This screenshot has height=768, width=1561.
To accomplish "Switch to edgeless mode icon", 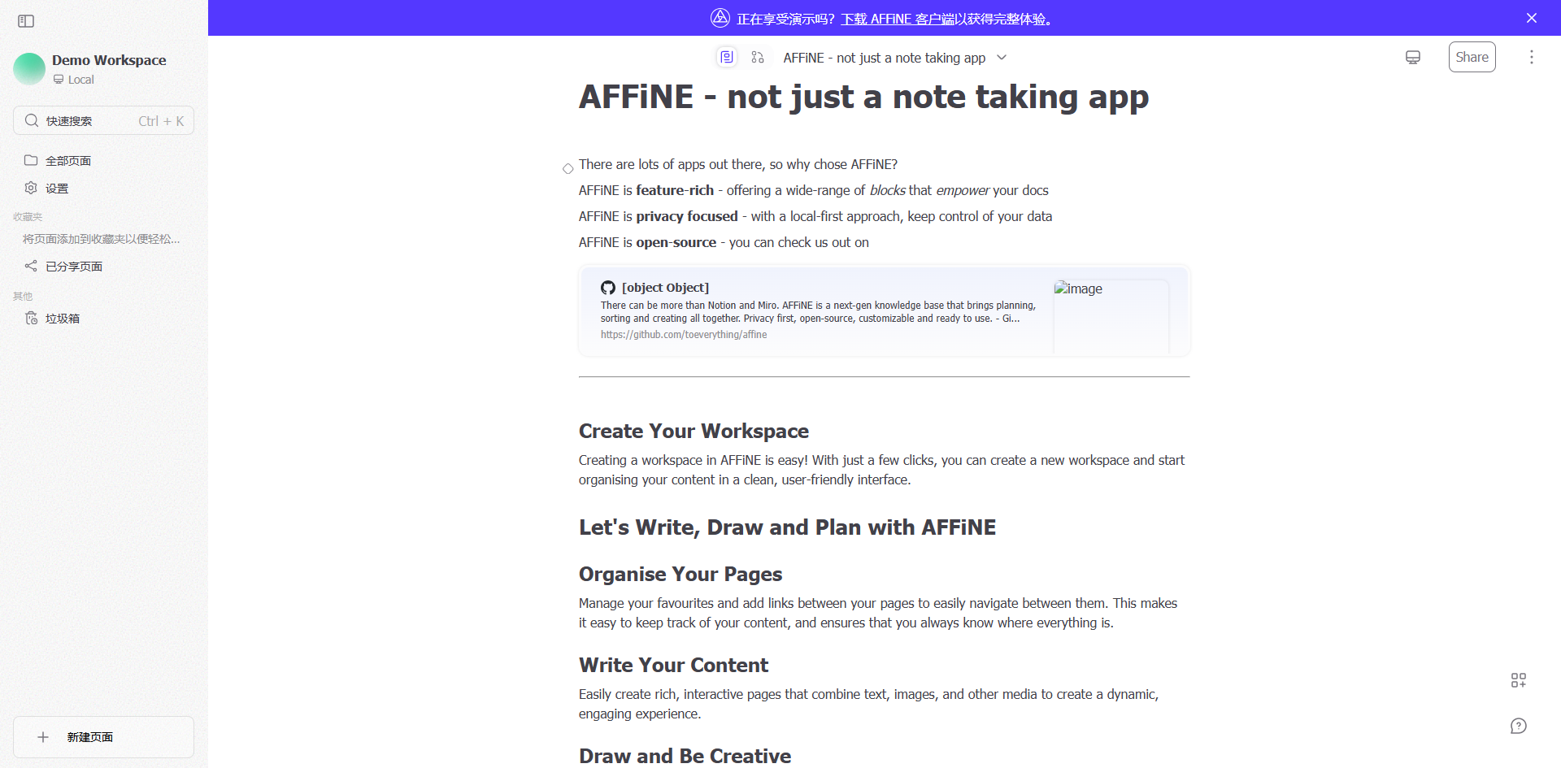I will [x=758, y=57].
